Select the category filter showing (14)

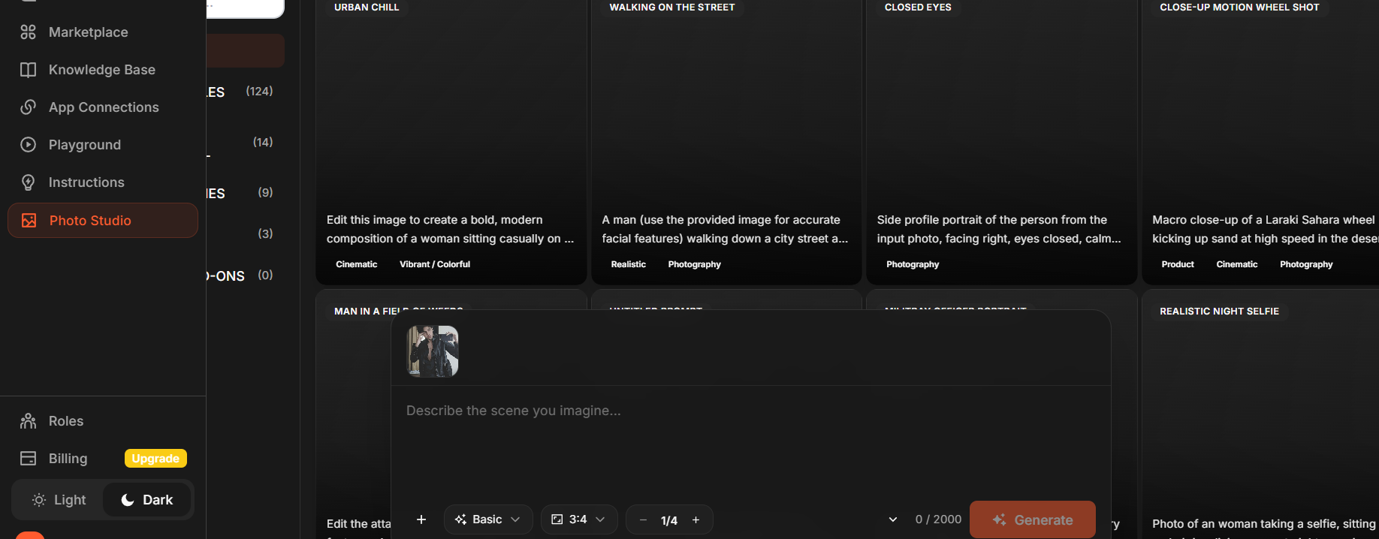pyautogui.click(x=246, y=143)
